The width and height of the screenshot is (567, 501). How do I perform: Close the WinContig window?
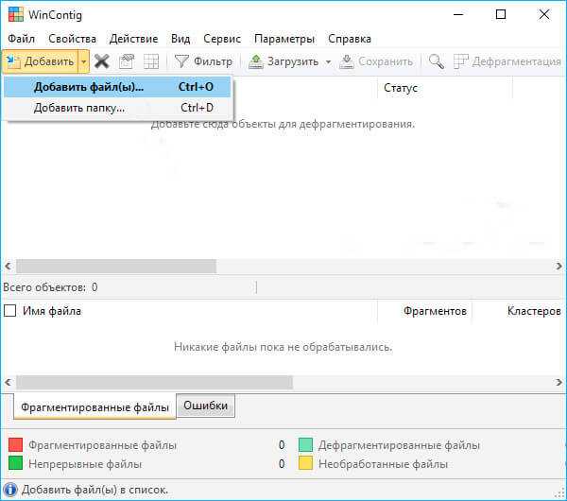point(544,14)
